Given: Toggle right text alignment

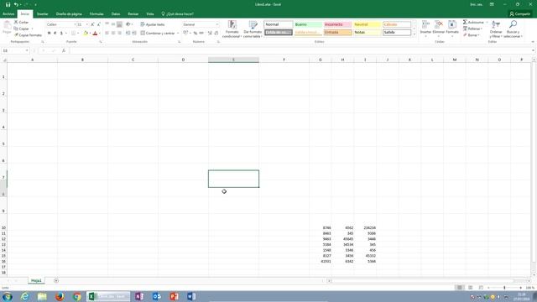Looking at the screenshot, I should 119,34.
